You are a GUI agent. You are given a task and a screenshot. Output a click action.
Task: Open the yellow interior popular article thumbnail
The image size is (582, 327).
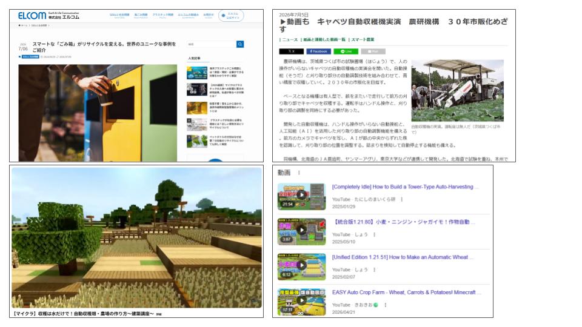[x=196, y=108]
